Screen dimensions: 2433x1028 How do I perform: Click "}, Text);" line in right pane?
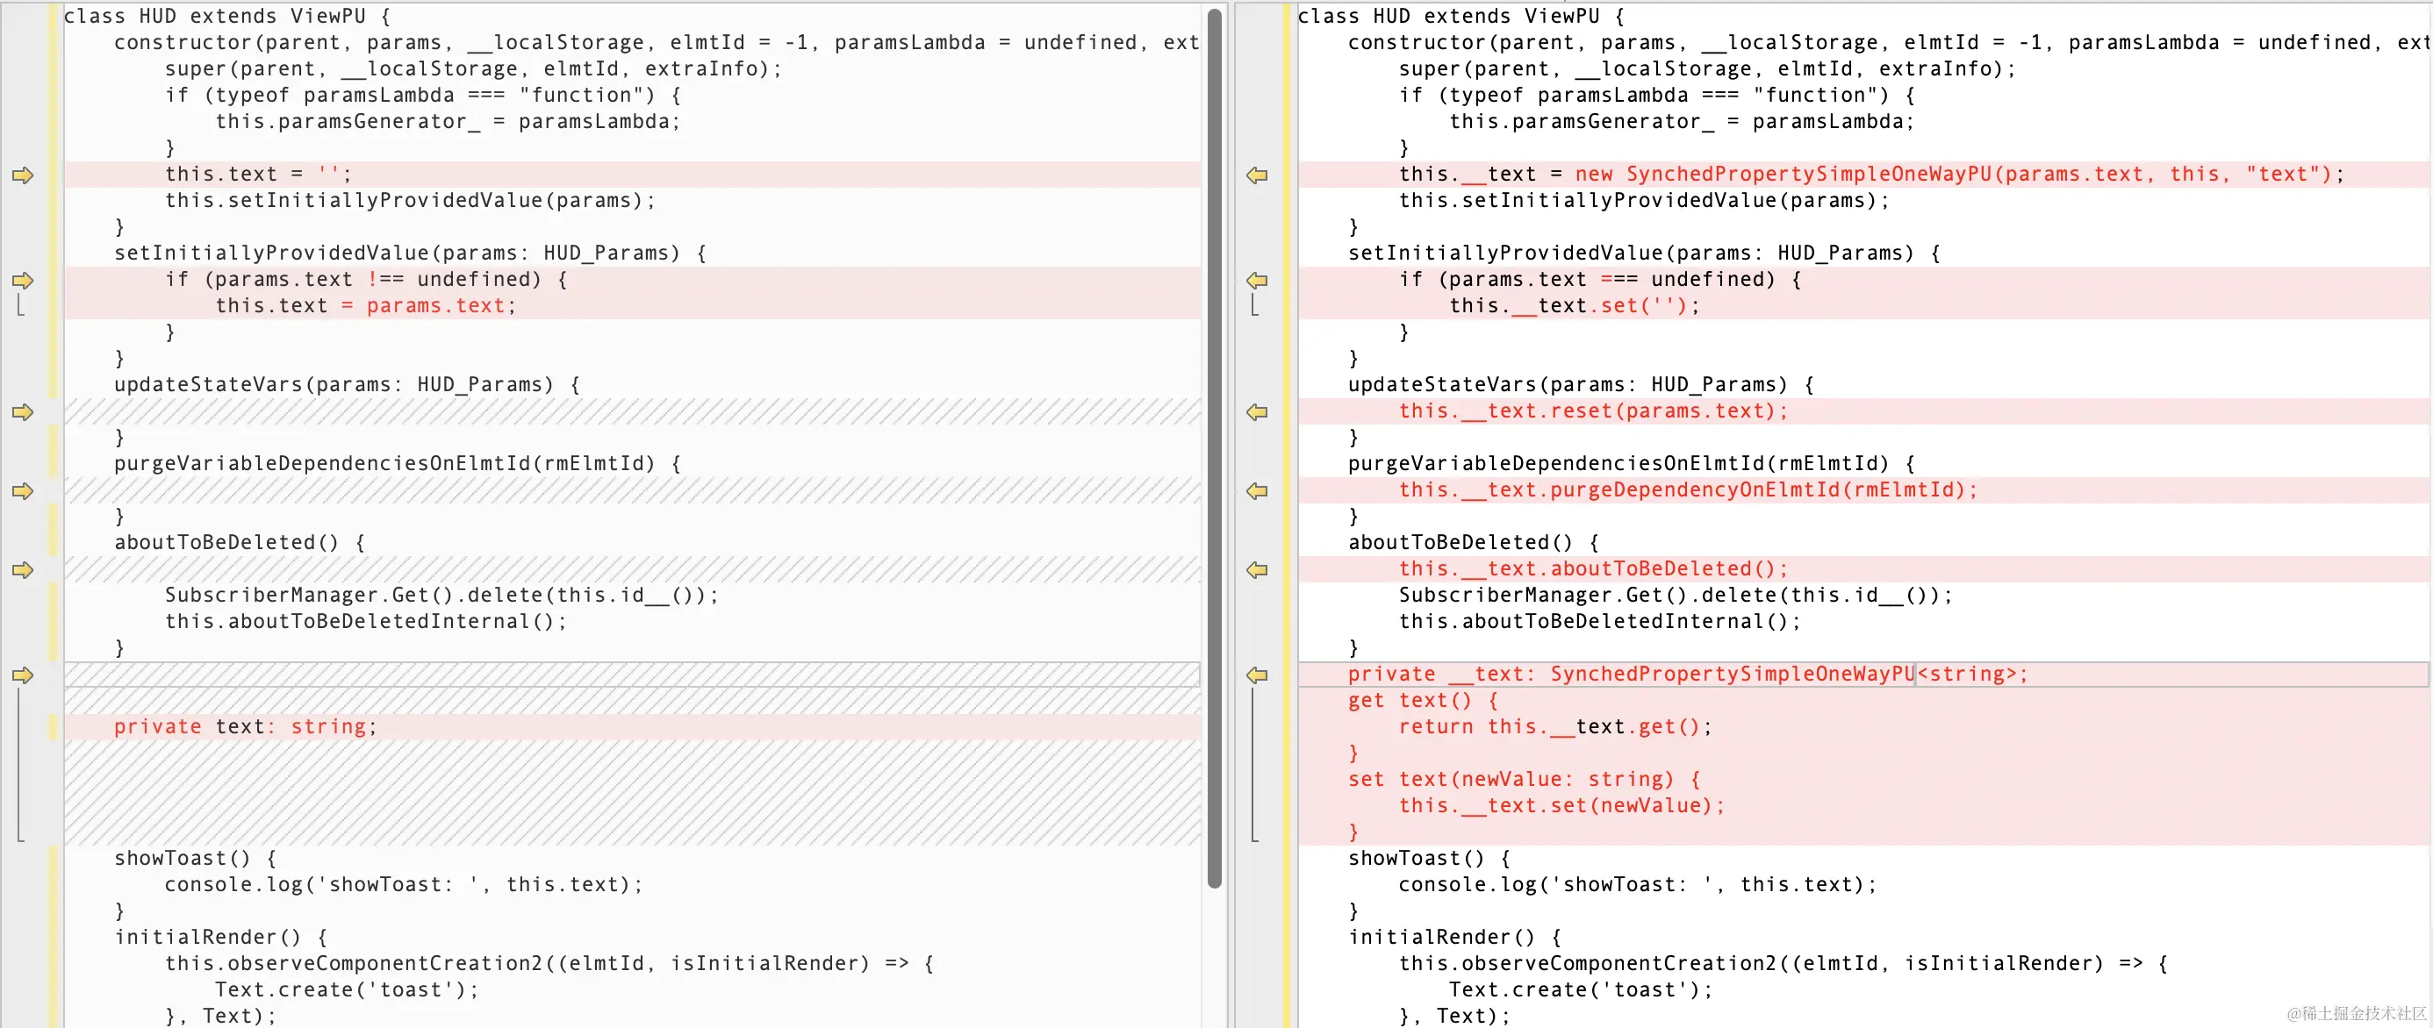[x=1455, y=1017]
